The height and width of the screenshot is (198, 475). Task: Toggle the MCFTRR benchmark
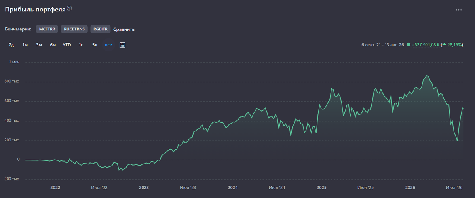pos(47,29)
